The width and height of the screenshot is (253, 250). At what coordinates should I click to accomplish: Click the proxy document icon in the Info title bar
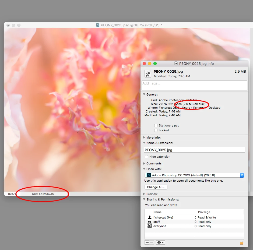coord(176,64)
